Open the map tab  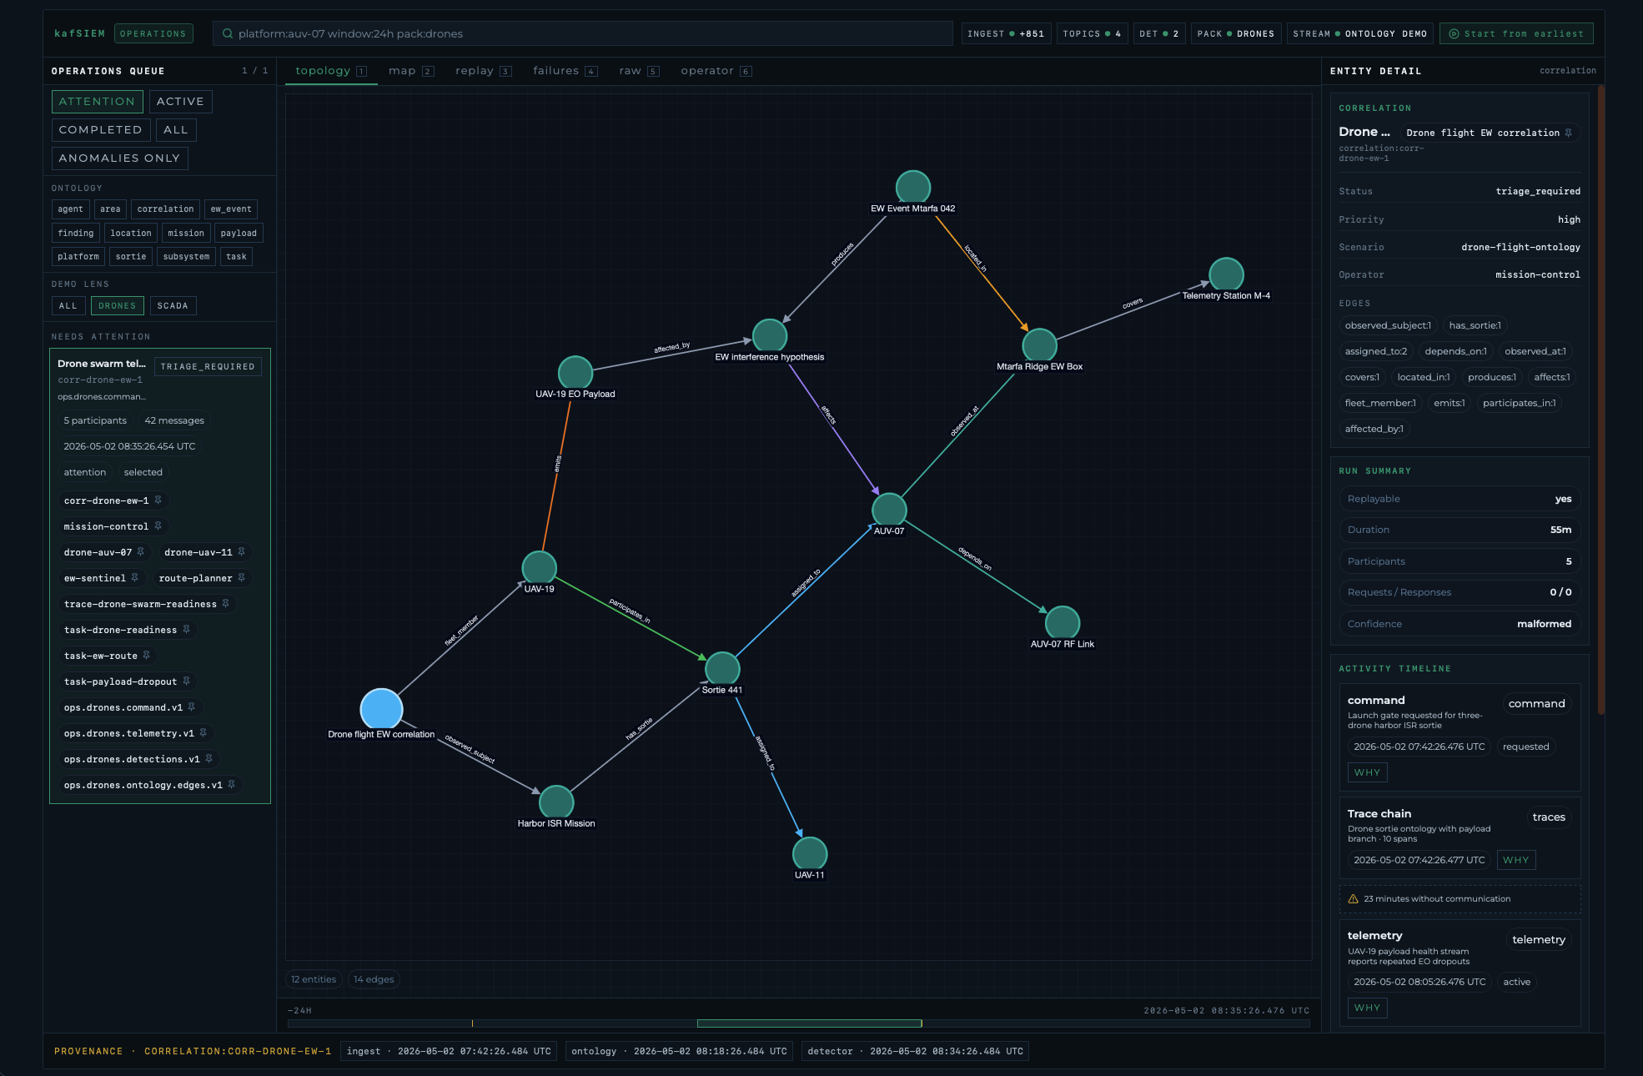(411, 71)
